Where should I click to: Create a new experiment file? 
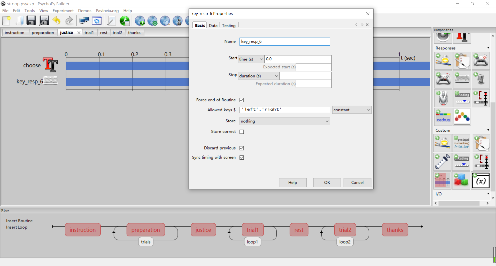click(6, 21)
